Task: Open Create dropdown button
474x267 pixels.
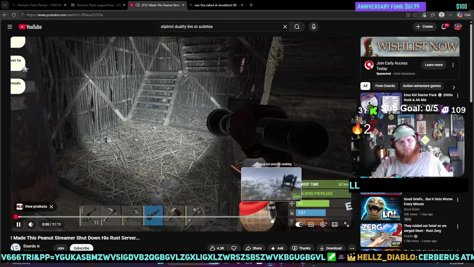Action: point(424,27)
